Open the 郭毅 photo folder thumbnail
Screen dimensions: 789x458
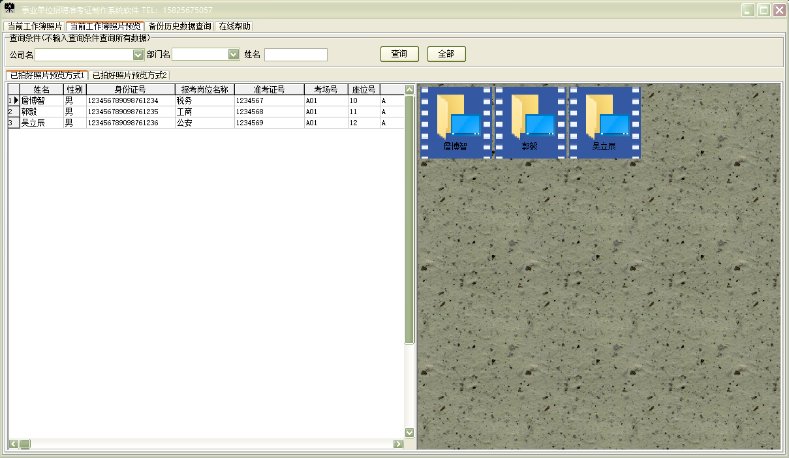tap(529, 122)
